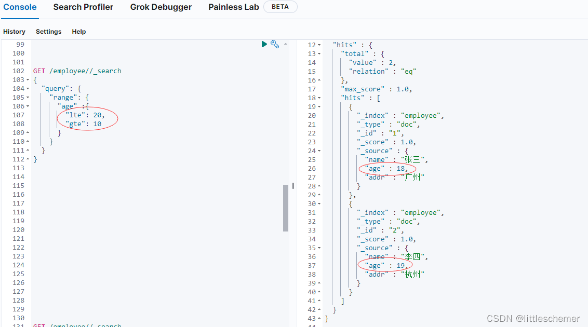Screen dimensions: 588x327
Task: Open the Grok Debugger tab
Action: 161,7
